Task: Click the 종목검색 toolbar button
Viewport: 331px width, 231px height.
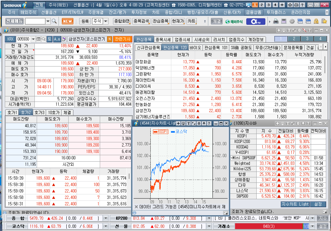Action: (141, 21)
